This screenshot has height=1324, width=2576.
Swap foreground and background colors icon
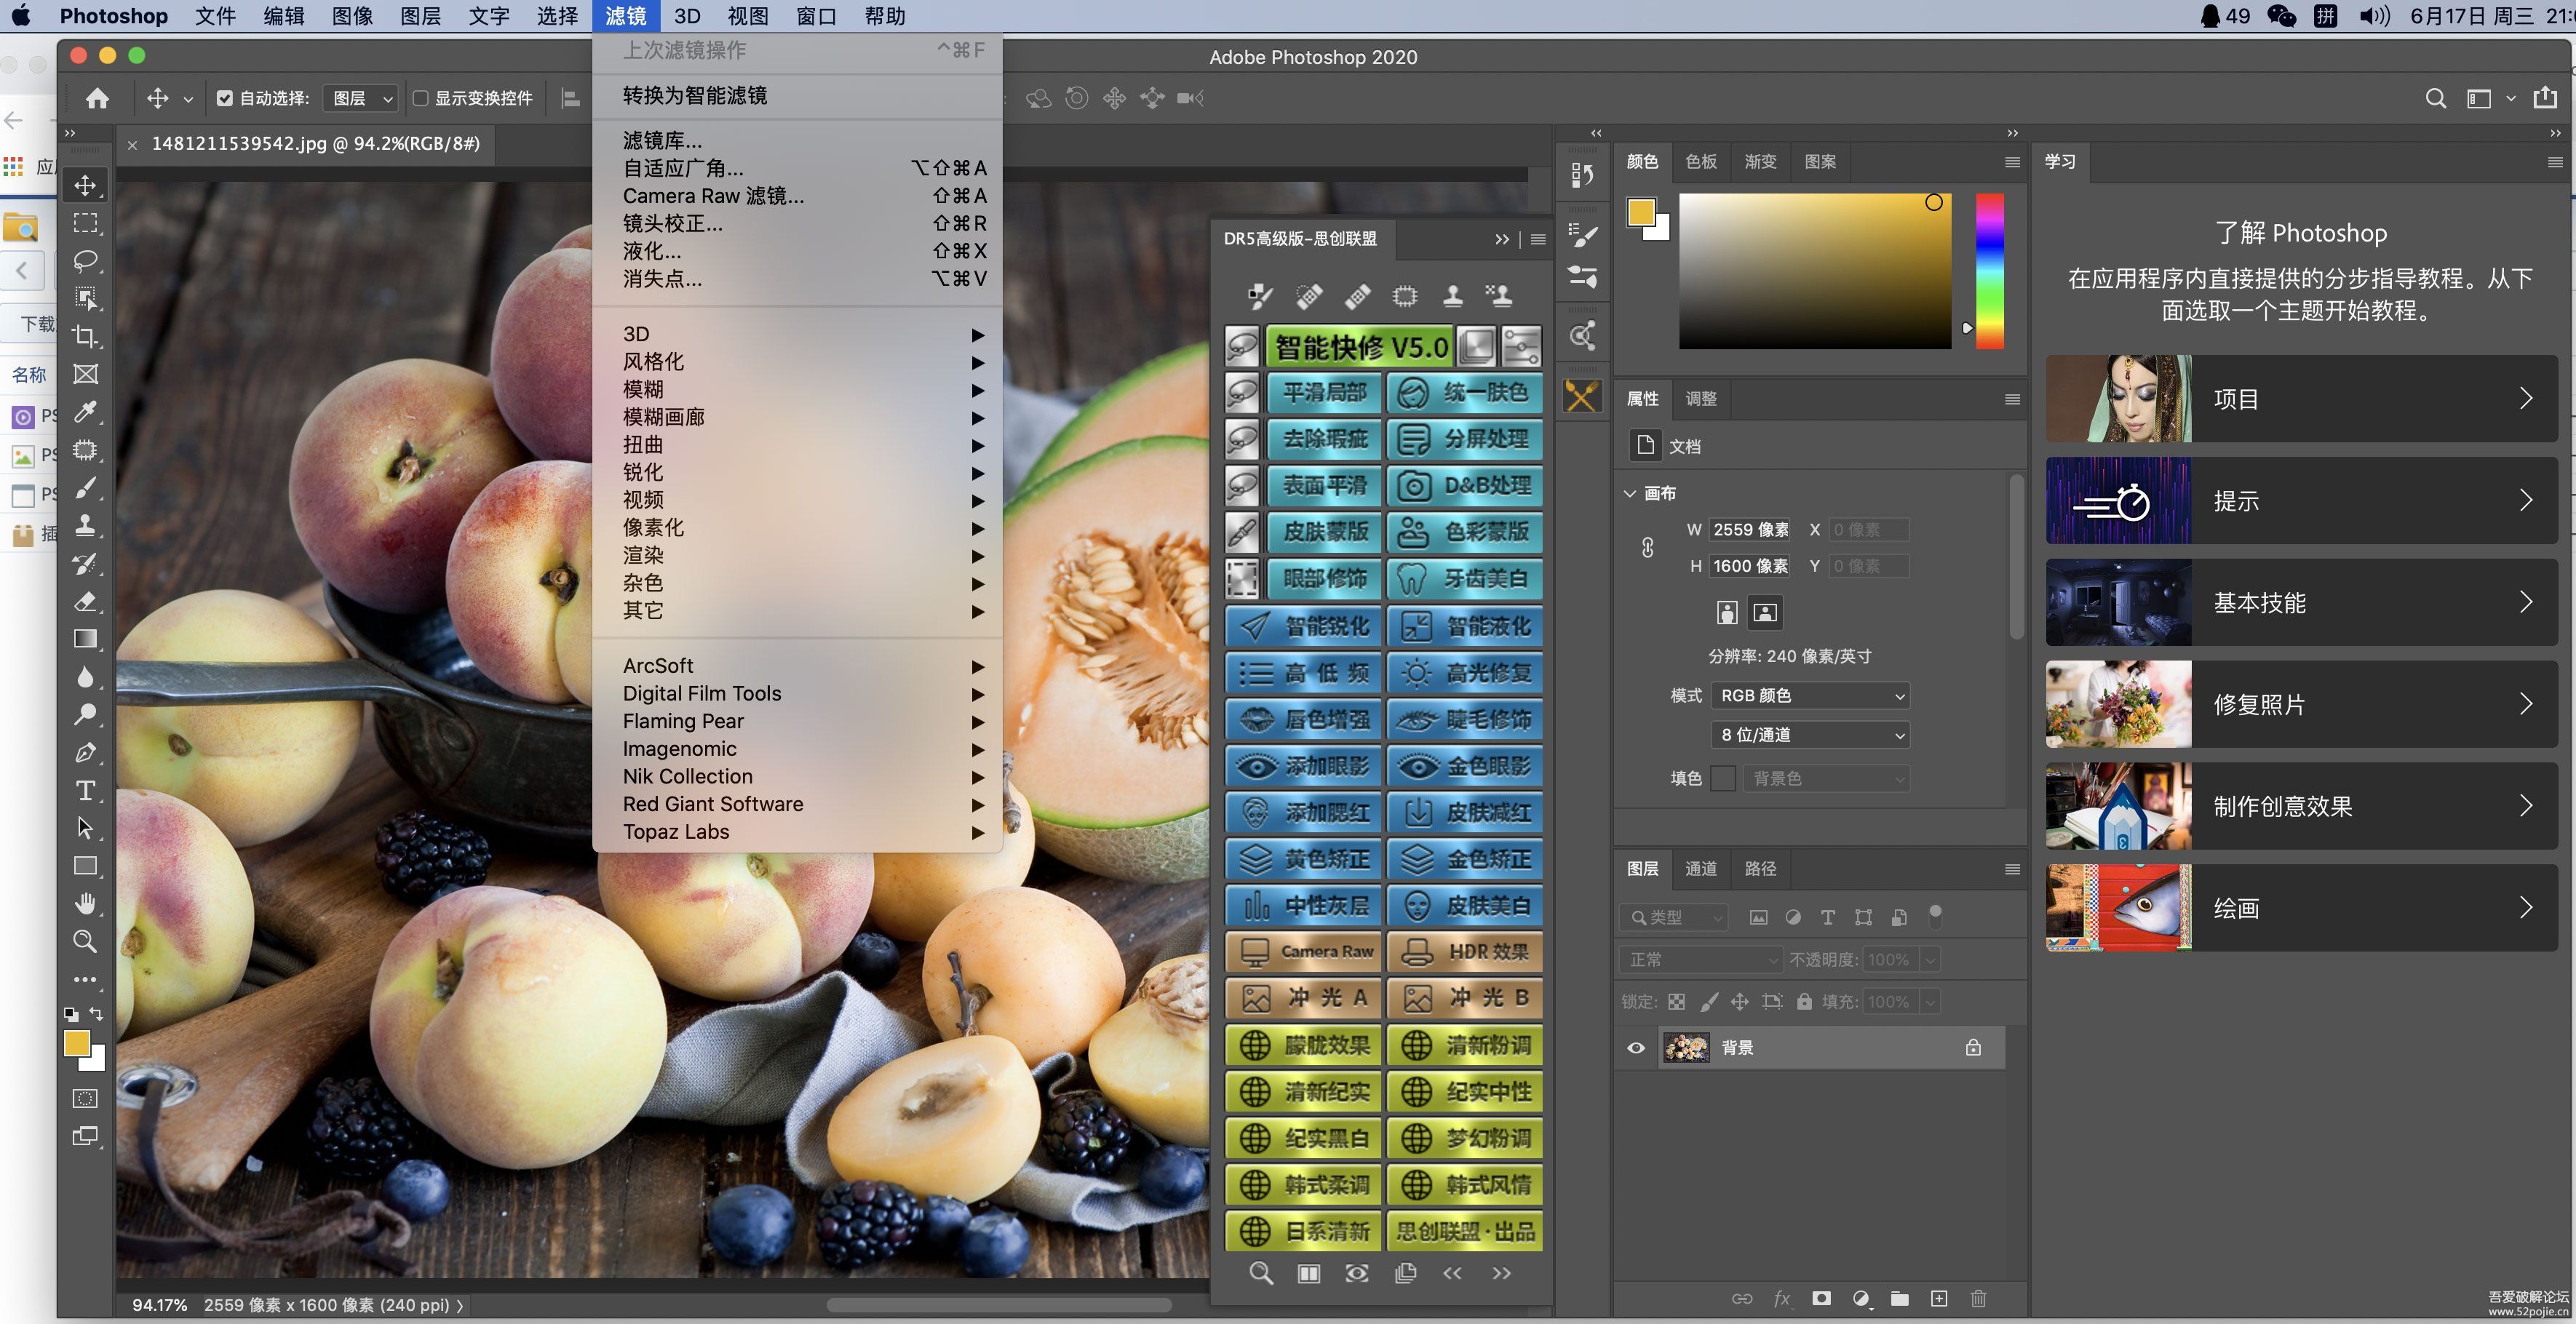pos(96,1013)
